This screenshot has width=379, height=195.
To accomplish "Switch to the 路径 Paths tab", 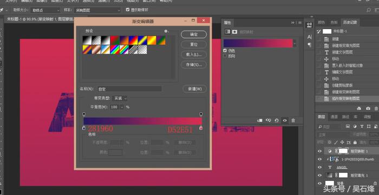I will point(345,117).
